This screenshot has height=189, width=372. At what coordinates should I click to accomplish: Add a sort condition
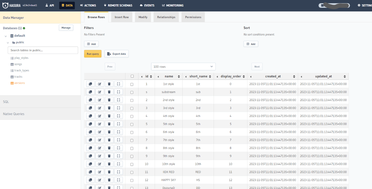[251, 44]
